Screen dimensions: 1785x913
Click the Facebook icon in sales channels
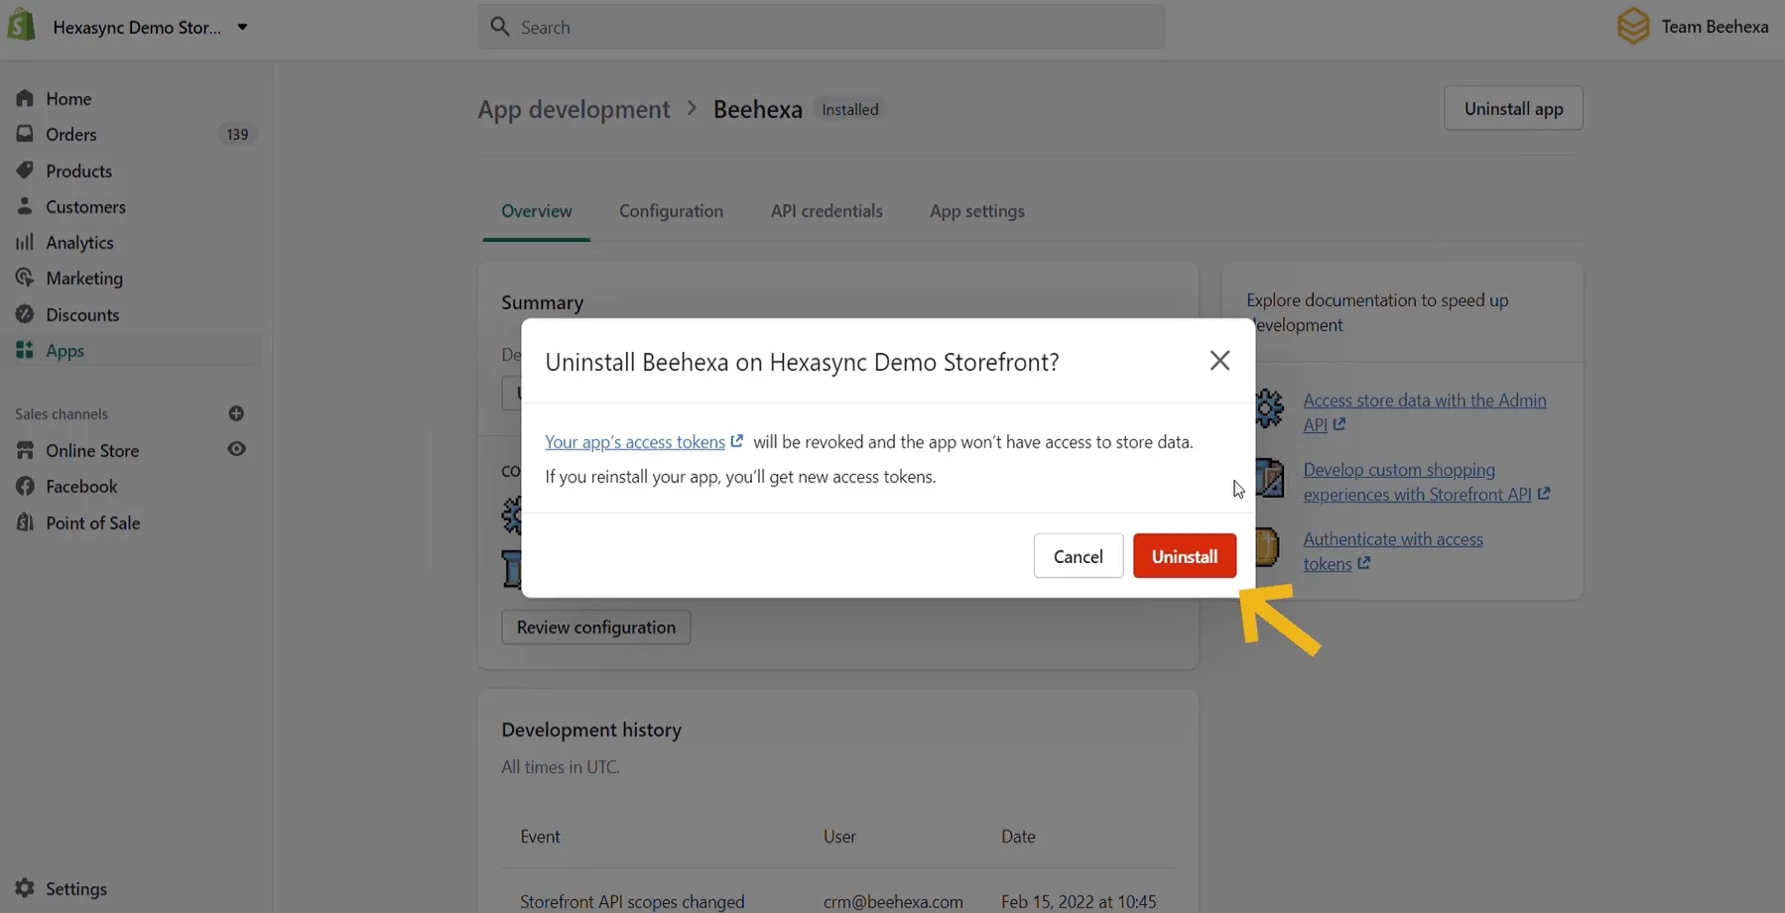coord(25,486)
